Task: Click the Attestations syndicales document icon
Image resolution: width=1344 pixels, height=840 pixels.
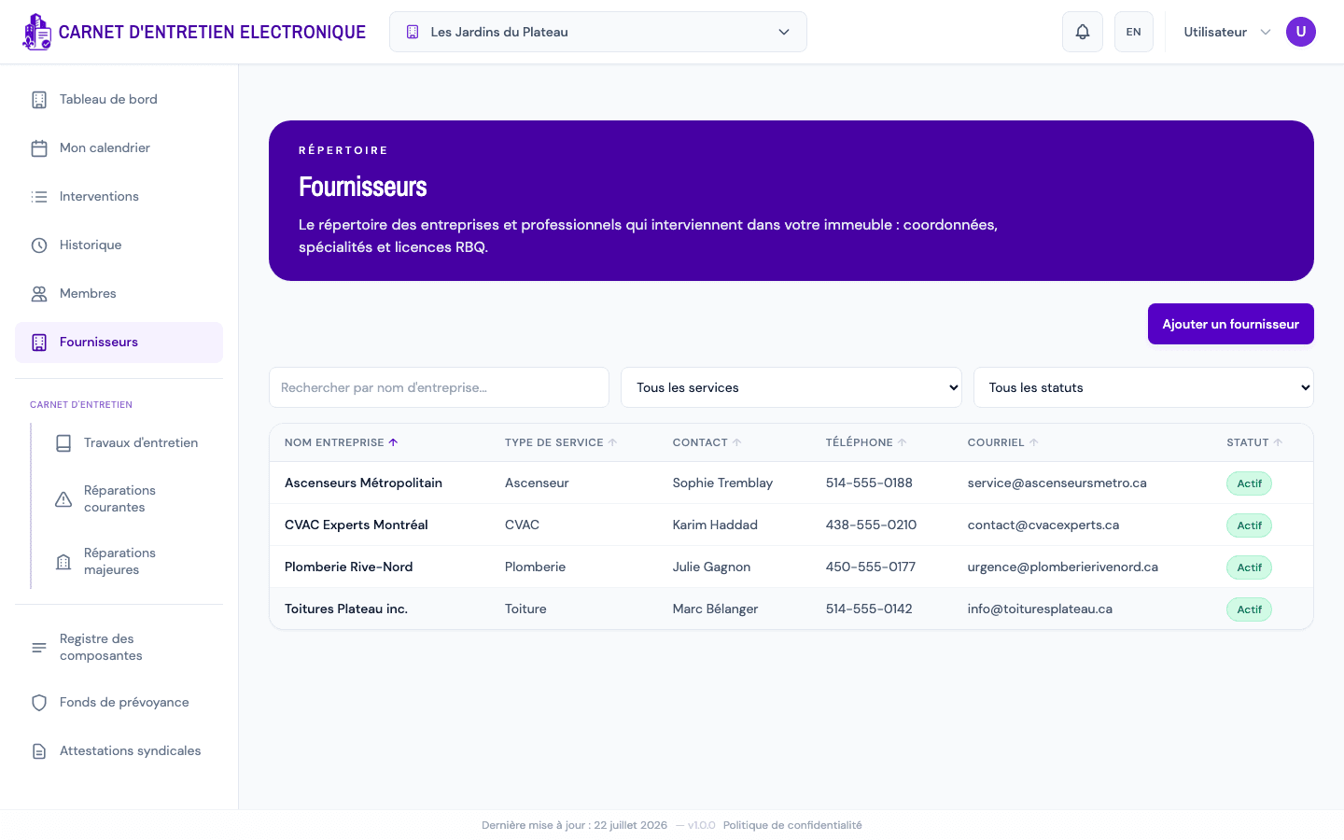Action: pos(39,751)
